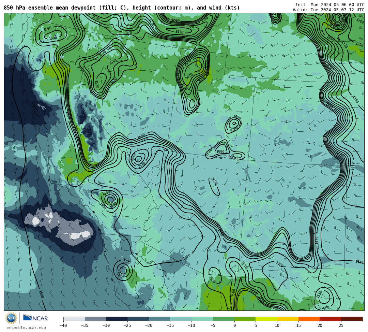Pick the teal -20 to -15 colorbar segment

click(x=159, y=319)
